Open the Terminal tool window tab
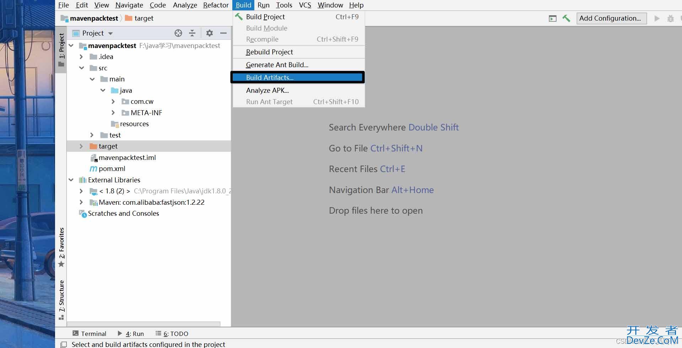 coord(90,333)
